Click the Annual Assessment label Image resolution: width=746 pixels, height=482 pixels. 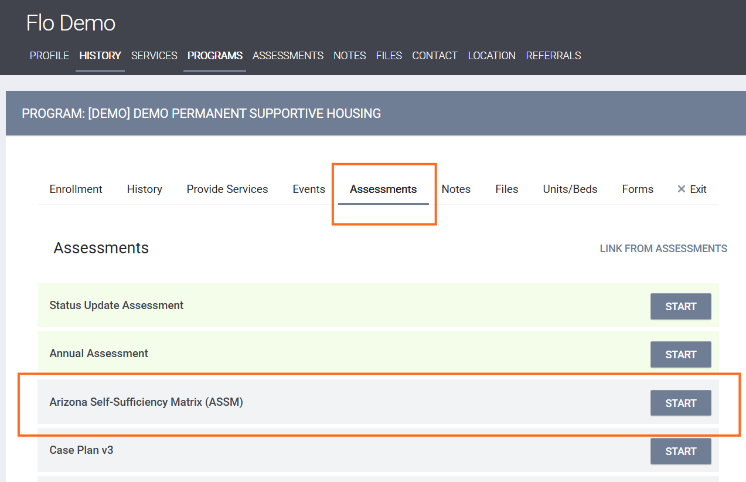pyautogui.click(x=99, y=354)
